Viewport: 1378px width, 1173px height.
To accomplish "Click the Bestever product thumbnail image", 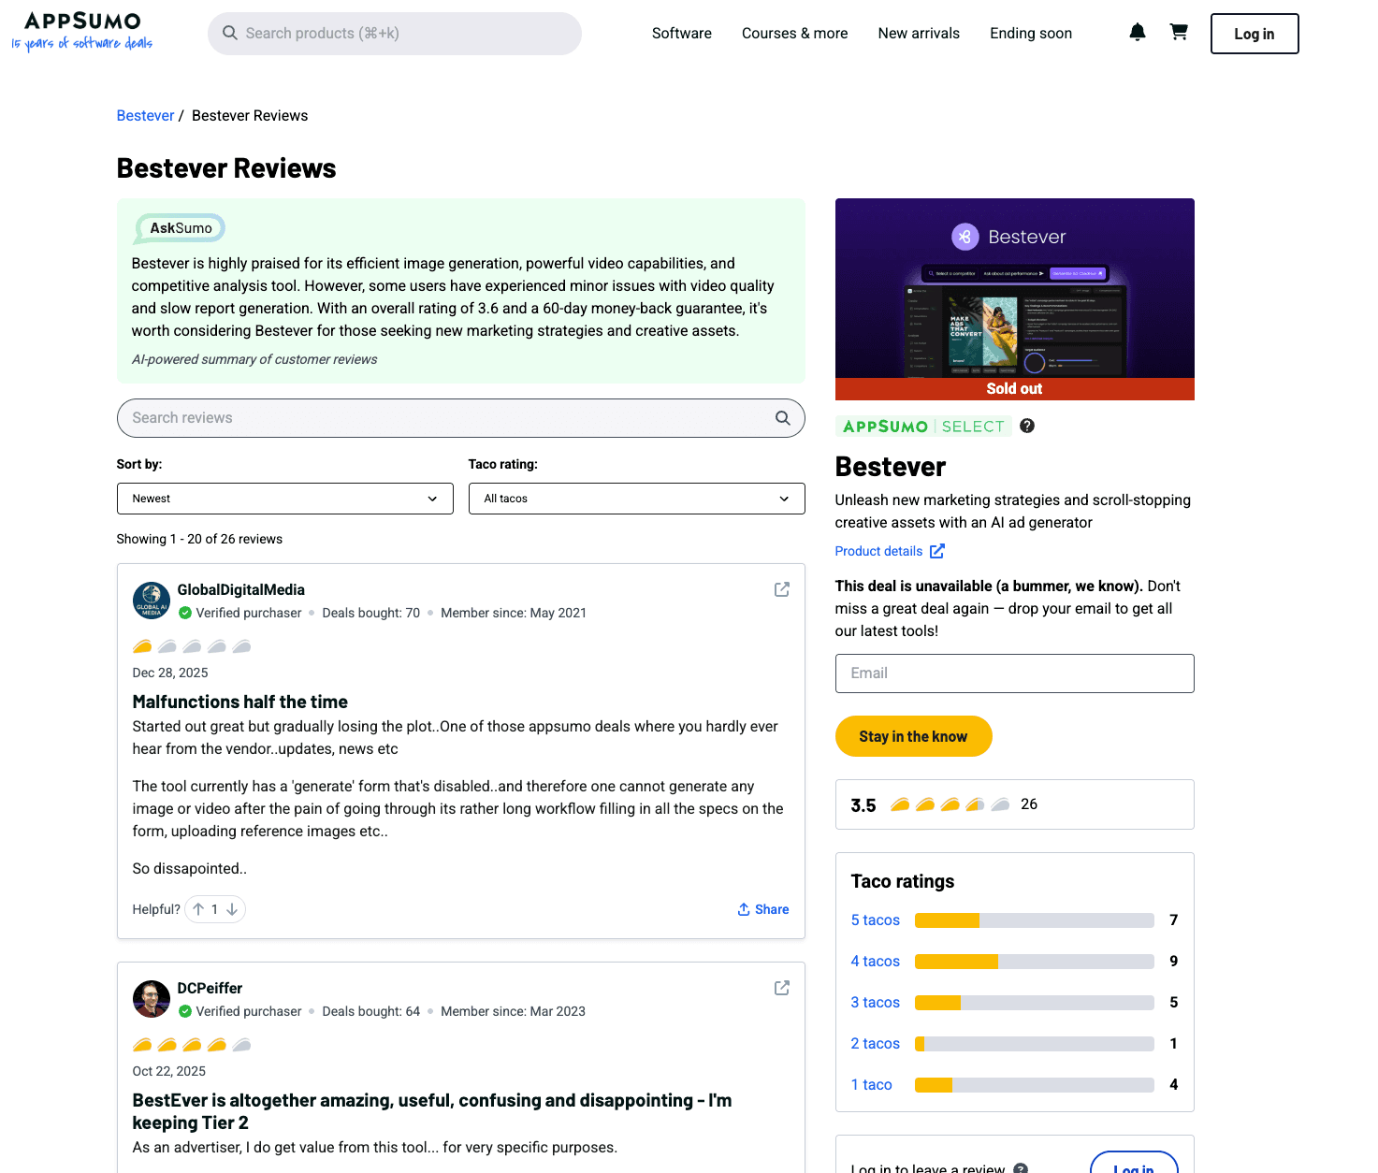I will pos(1015,299).
